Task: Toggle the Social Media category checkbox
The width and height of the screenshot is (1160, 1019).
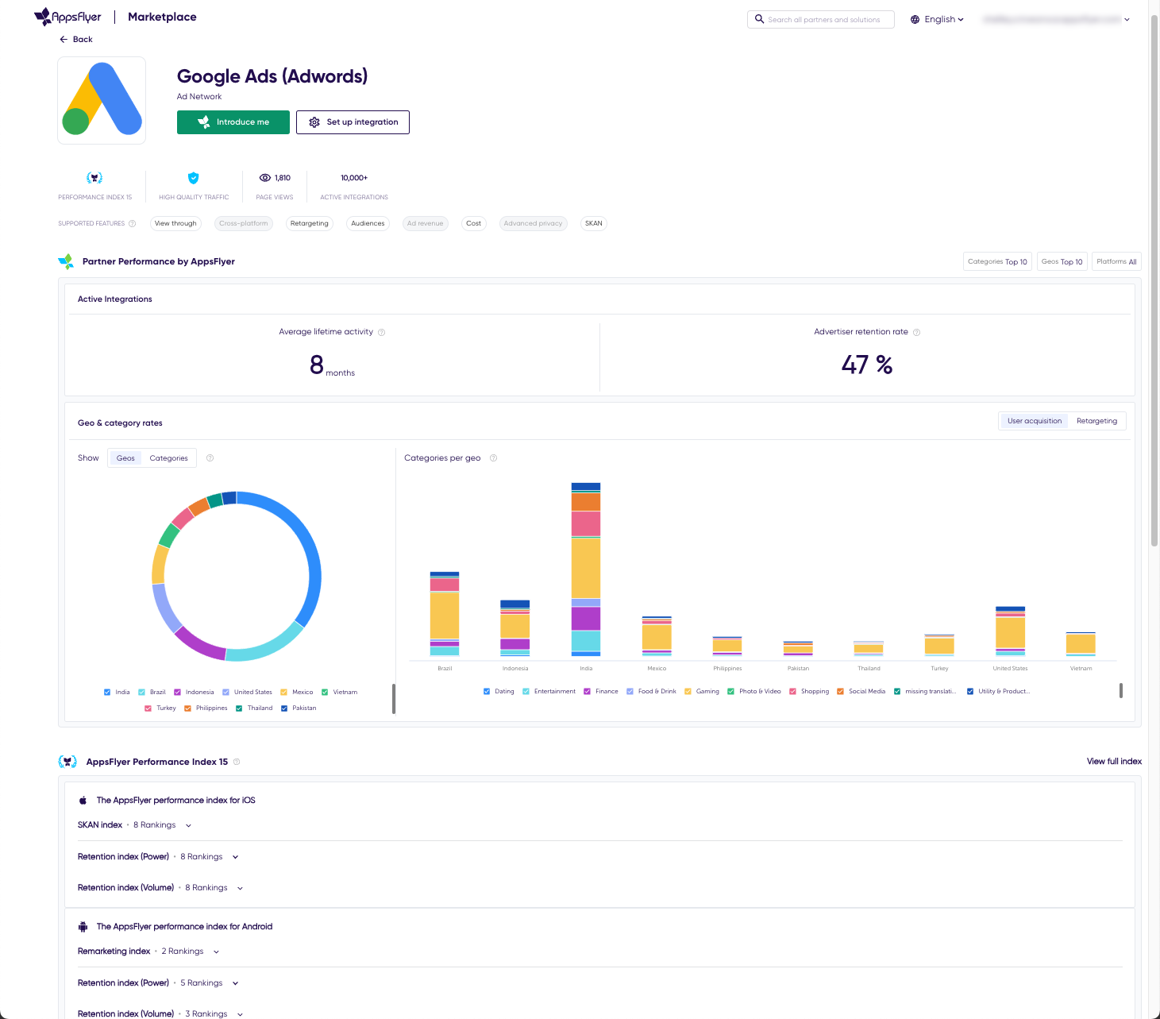Action: coord(840,691)
